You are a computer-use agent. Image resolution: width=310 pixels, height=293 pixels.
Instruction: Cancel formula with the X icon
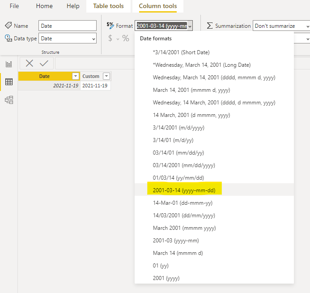click(30, 63)
